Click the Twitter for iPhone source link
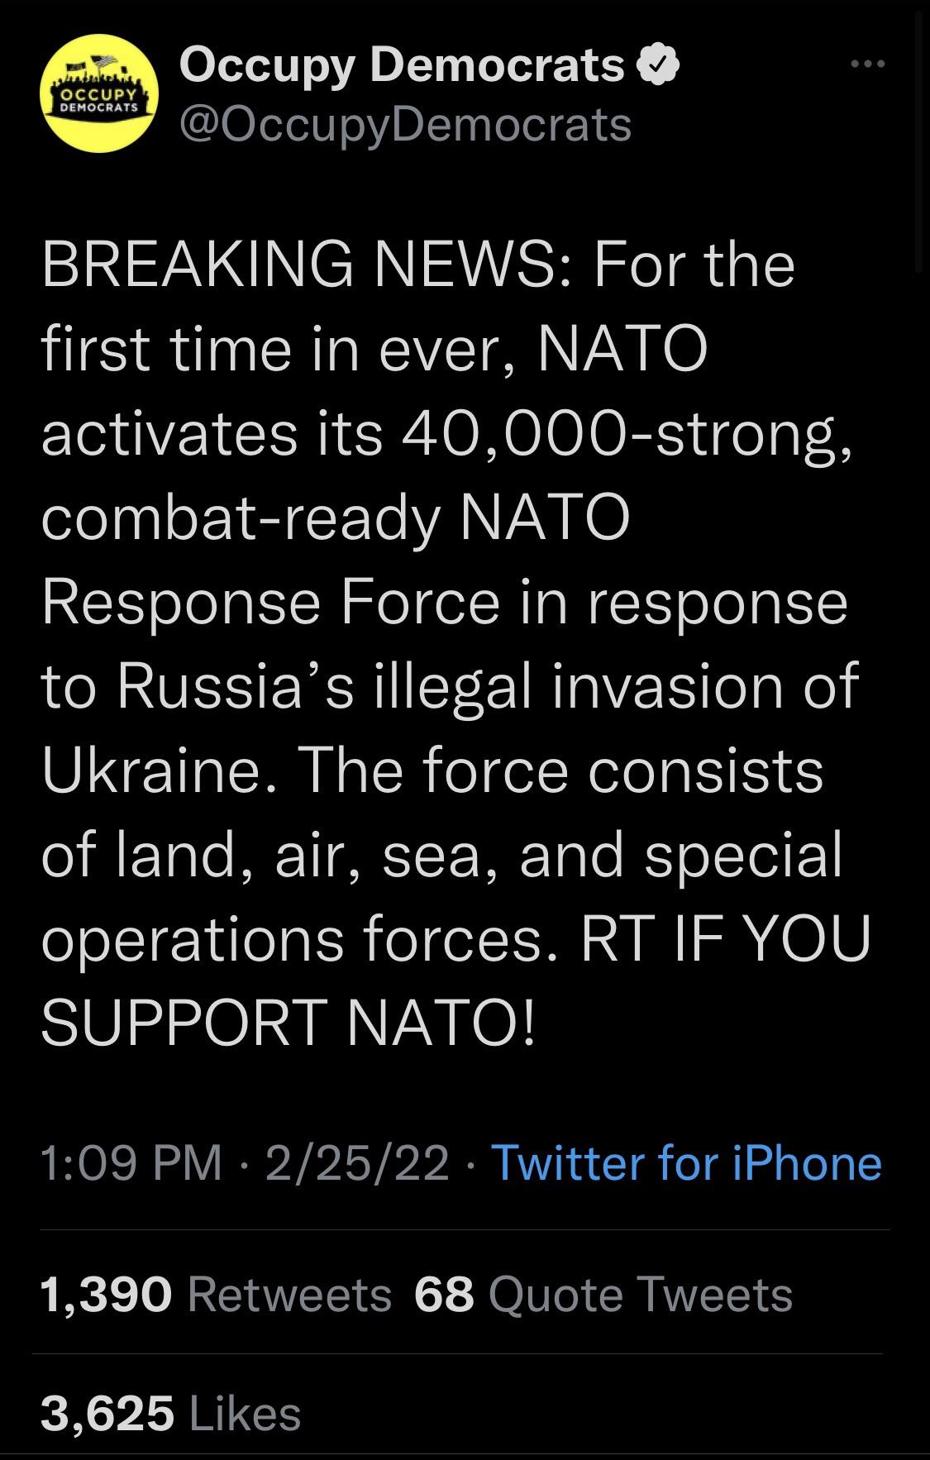 tap(686, 1163)
